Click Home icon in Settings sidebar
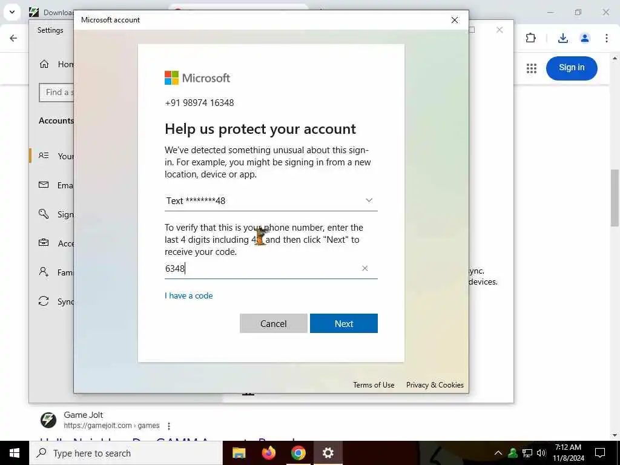 (44, 64)
